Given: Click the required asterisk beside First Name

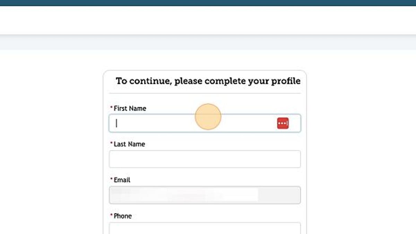Looking at the screenshot, I should pos(111,107).
